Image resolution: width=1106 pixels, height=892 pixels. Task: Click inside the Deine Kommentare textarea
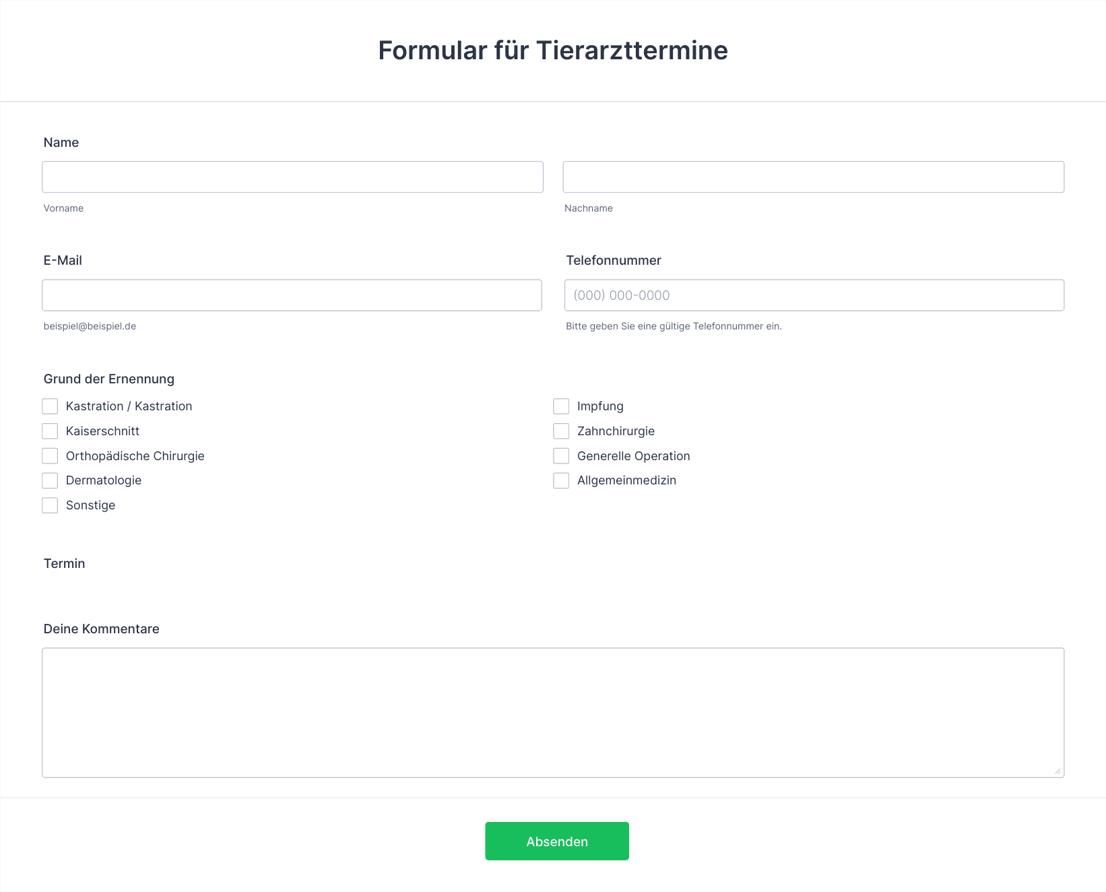552,712
